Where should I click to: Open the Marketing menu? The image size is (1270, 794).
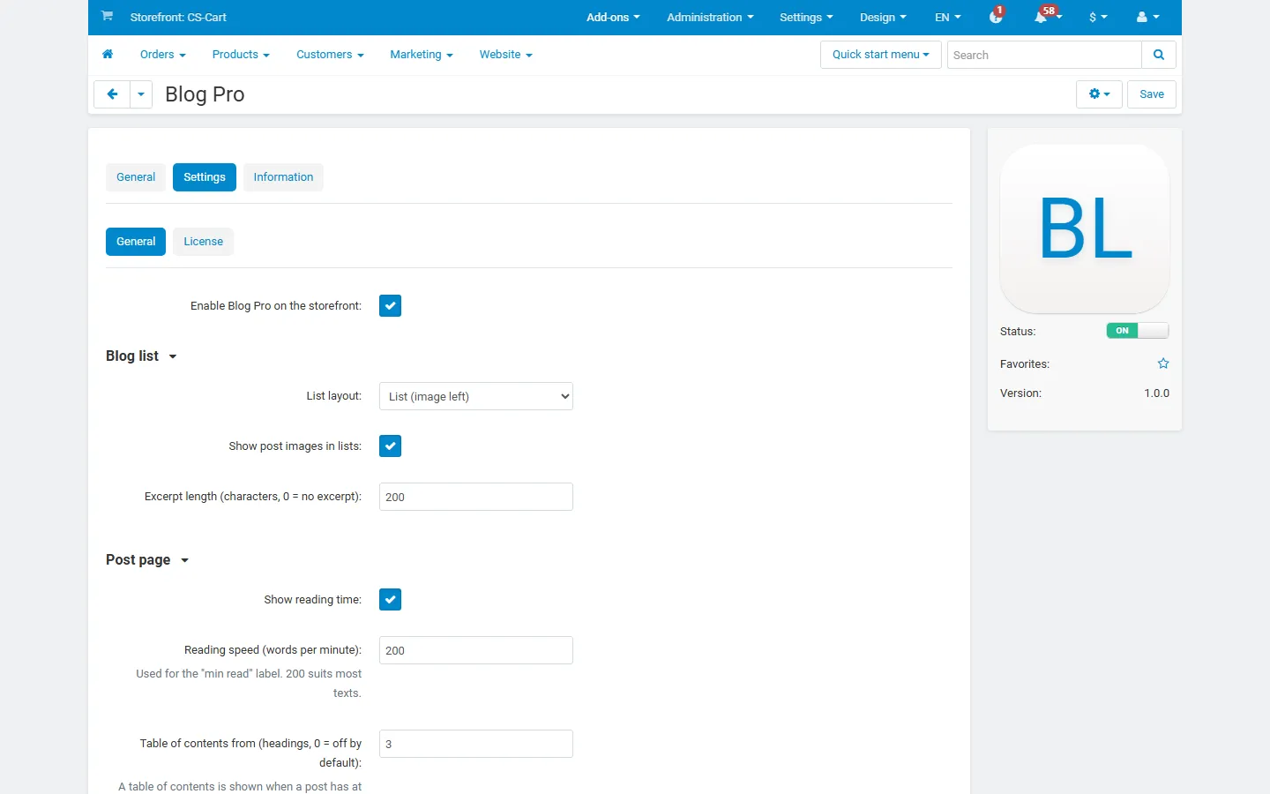click(422, 55)
